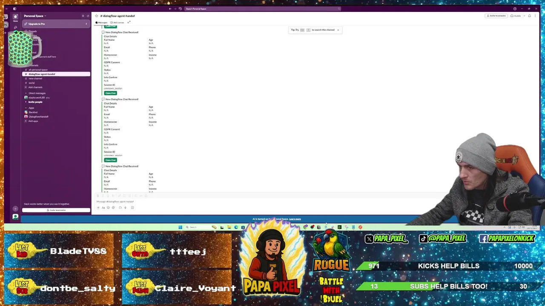
Task: Record a video clip from composer
Action: [x=120, y=207]
